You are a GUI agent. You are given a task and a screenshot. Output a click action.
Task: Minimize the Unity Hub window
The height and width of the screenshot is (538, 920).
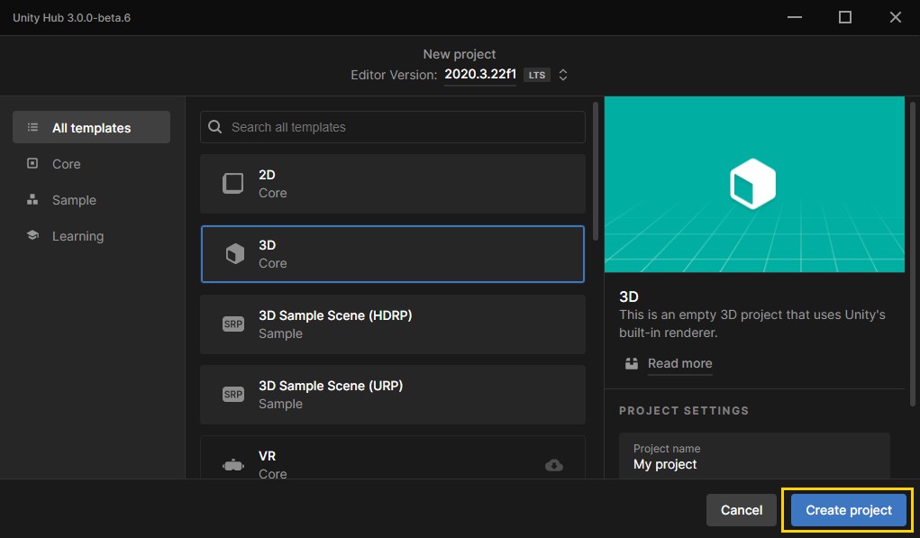pos(795,17)
